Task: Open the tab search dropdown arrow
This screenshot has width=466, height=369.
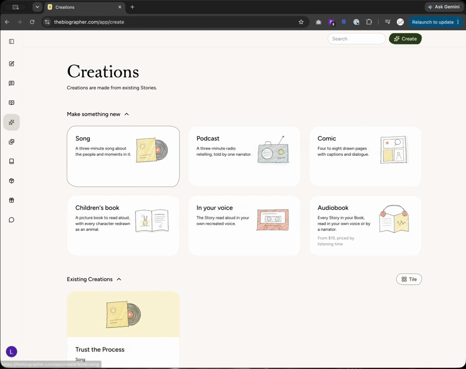Action: (37, 7)
